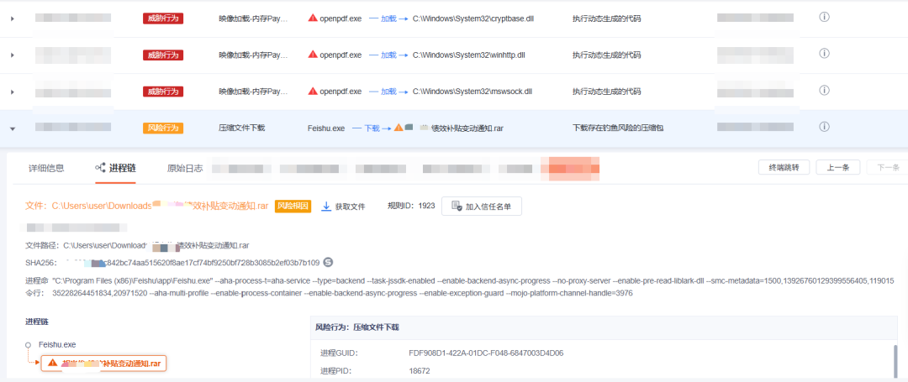Viewport: 908px width, 382px height.
Task: Click 规则ID: 1923 text
Action: [x=411, y=206]
